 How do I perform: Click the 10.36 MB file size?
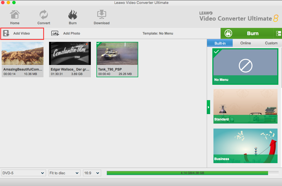pyautogui.click(x=30, y=74)
